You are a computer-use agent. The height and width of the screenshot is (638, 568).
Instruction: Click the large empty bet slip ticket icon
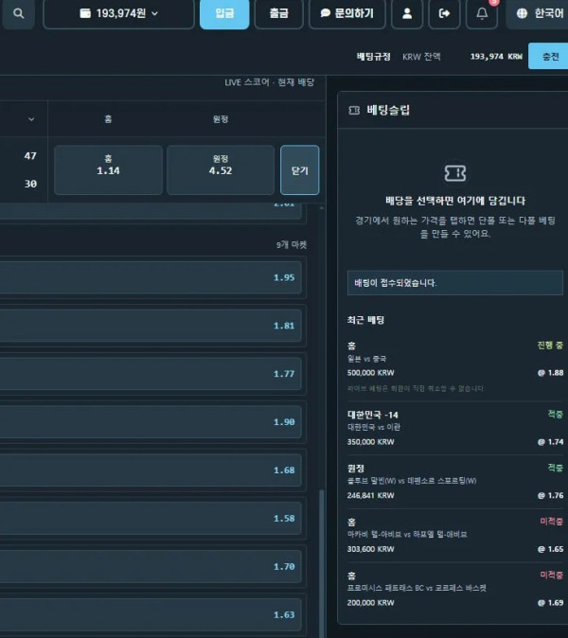(455, 173)
